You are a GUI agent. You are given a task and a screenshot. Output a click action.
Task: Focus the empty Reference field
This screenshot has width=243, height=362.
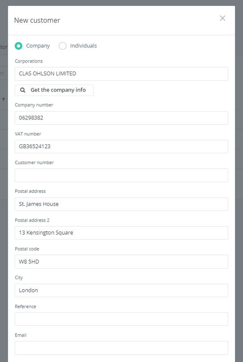[121, 319]
